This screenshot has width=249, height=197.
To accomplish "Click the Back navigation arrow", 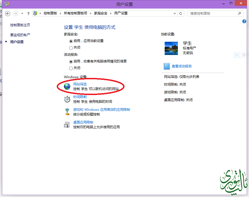I will coord(8,14).
